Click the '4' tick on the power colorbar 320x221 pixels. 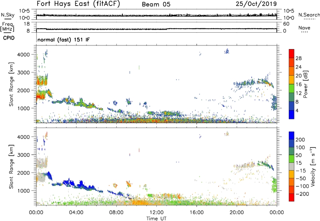pyautogui.click(x=297, y=110)
